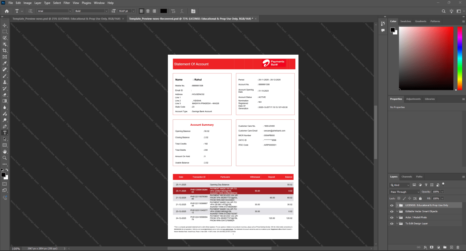Add a layer style with fx button
The image size is (466, 251).
pyautogui.click(x=425, y=247)
